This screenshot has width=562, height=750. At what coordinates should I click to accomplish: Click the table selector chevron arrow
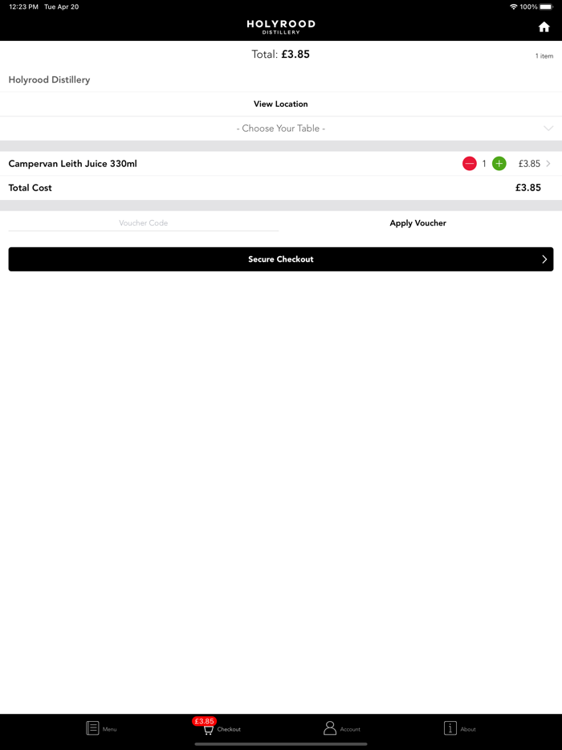click(x=548, y=128)
